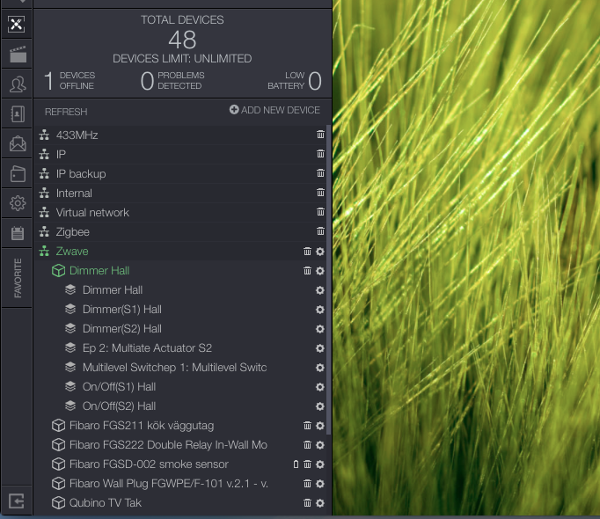This screenshot has width=600, height=519.
Task: Open the scenes clapperboard icon in sidebar
Action: pos(18,55)
